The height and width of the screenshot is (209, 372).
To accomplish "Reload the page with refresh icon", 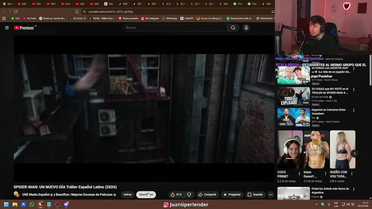I will pos(16,12).
